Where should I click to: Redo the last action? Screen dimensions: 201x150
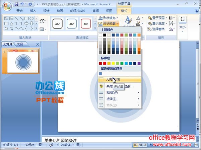30,4
